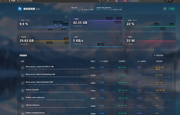
Task: Select the GPU 22 % card
Action: pyautogui.click(x=150, y=22)
